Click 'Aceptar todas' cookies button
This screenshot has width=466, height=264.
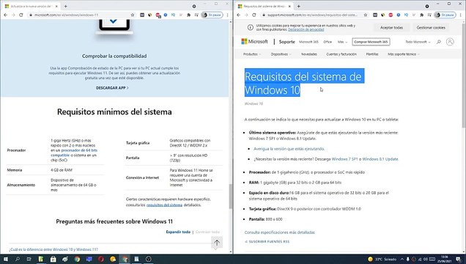coord(392,28)
